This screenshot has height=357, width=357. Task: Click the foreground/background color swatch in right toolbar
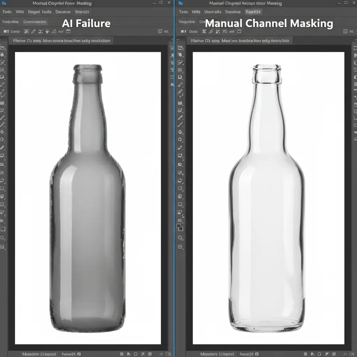tap(180, 227)
